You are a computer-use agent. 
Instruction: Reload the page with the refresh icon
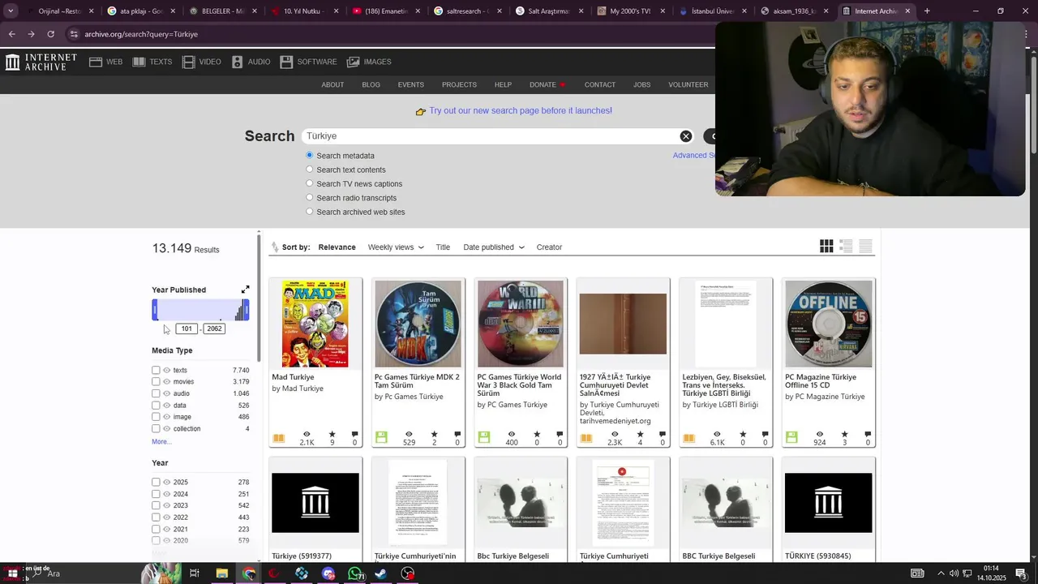tap(50, 34)
